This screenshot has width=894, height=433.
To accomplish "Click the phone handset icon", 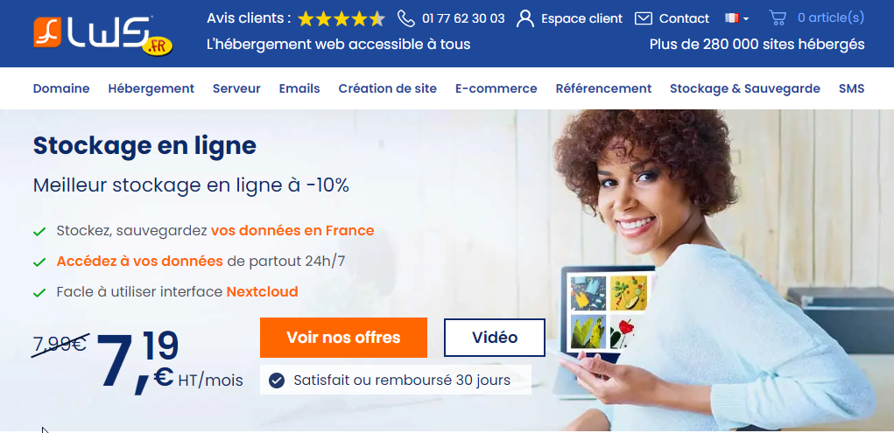I will 406,18.
